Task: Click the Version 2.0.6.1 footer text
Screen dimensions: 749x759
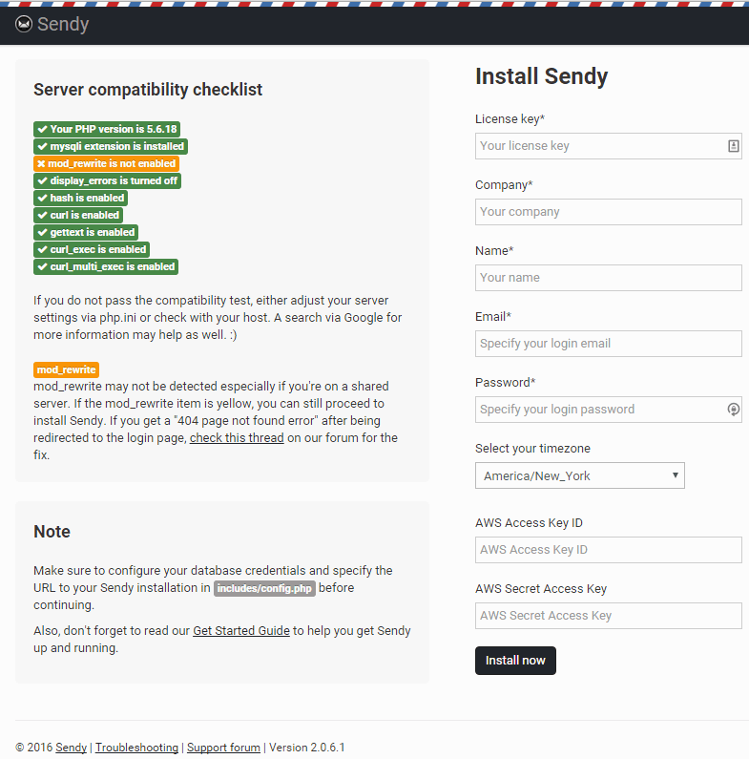Action: pyautogui.click(x=307, y=748)
